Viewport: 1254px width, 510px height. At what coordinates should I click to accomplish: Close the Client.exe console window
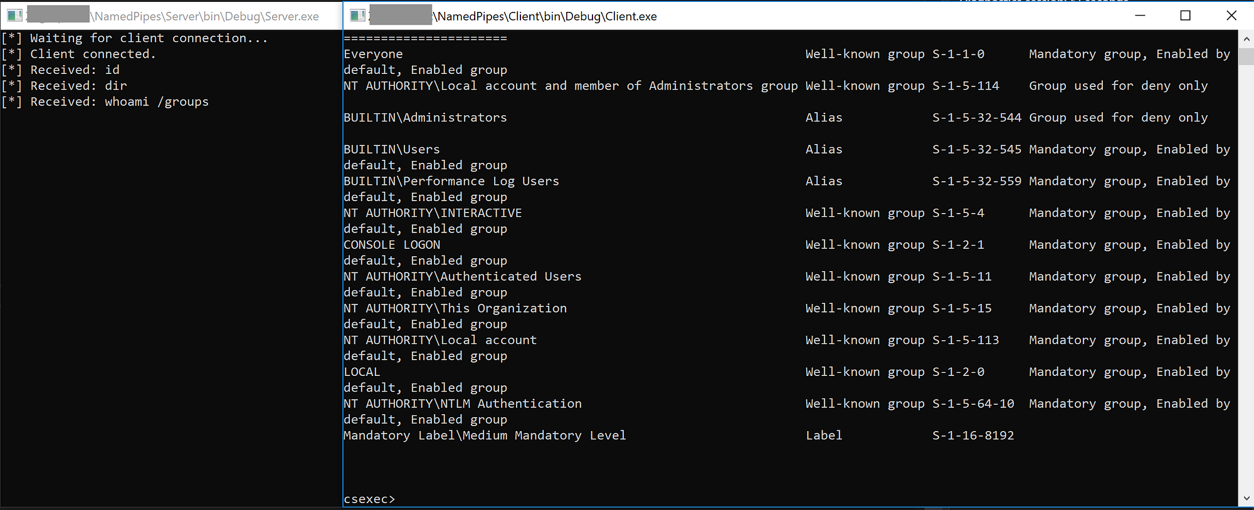tap(1231, 16)
